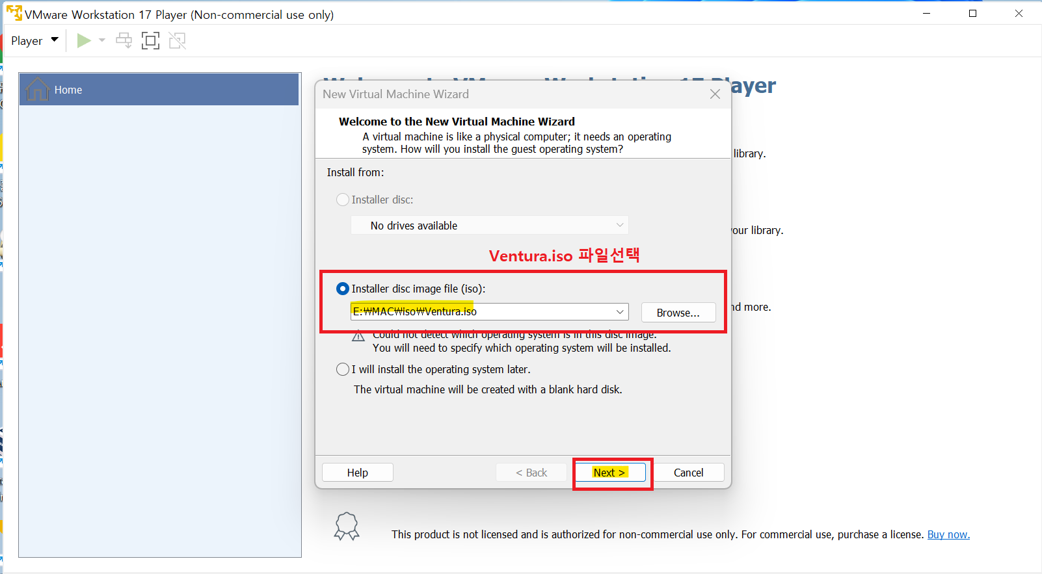Image resolution: width=1042 pixels, height=574 pixels.
Task: Click 'Welcome to the New Virtual Machine Wizard' heading
Action: (457, 122)
